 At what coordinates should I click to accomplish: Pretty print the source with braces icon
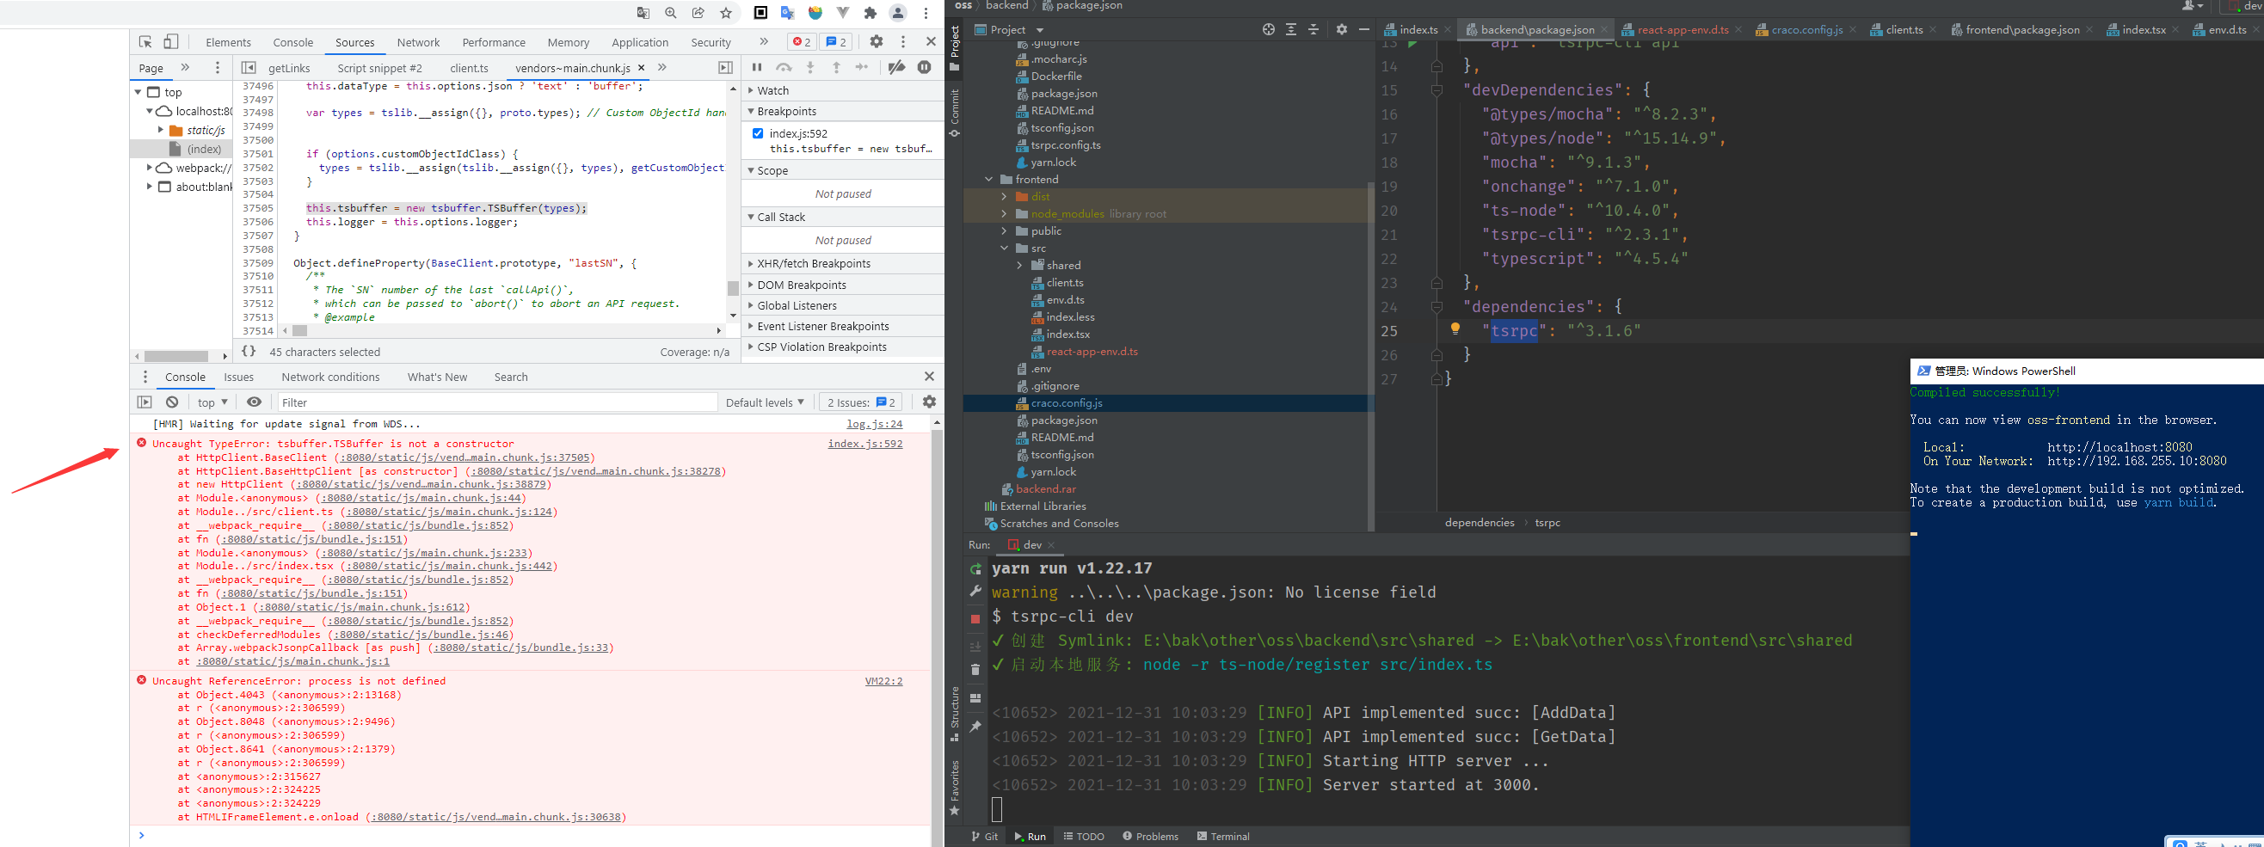click(x=249, y=352)
